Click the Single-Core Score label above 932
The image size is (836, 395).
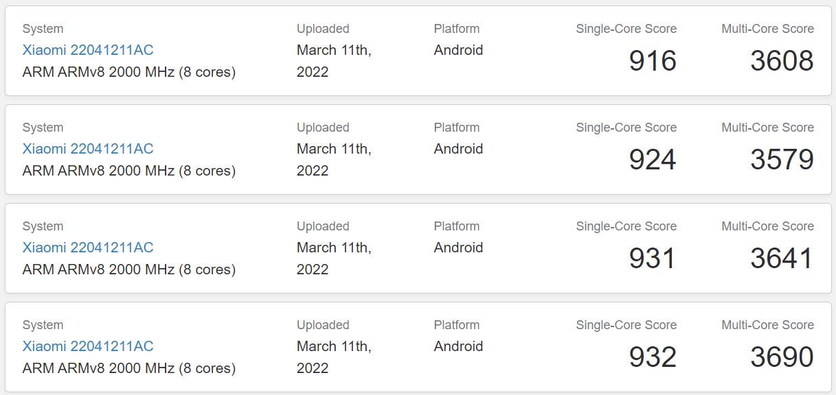626,325
